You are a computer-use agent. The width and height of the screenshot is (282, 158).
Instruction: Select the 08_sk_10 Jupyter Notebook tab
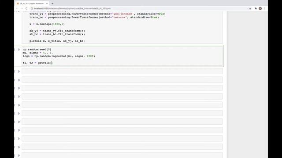point(32,4)
